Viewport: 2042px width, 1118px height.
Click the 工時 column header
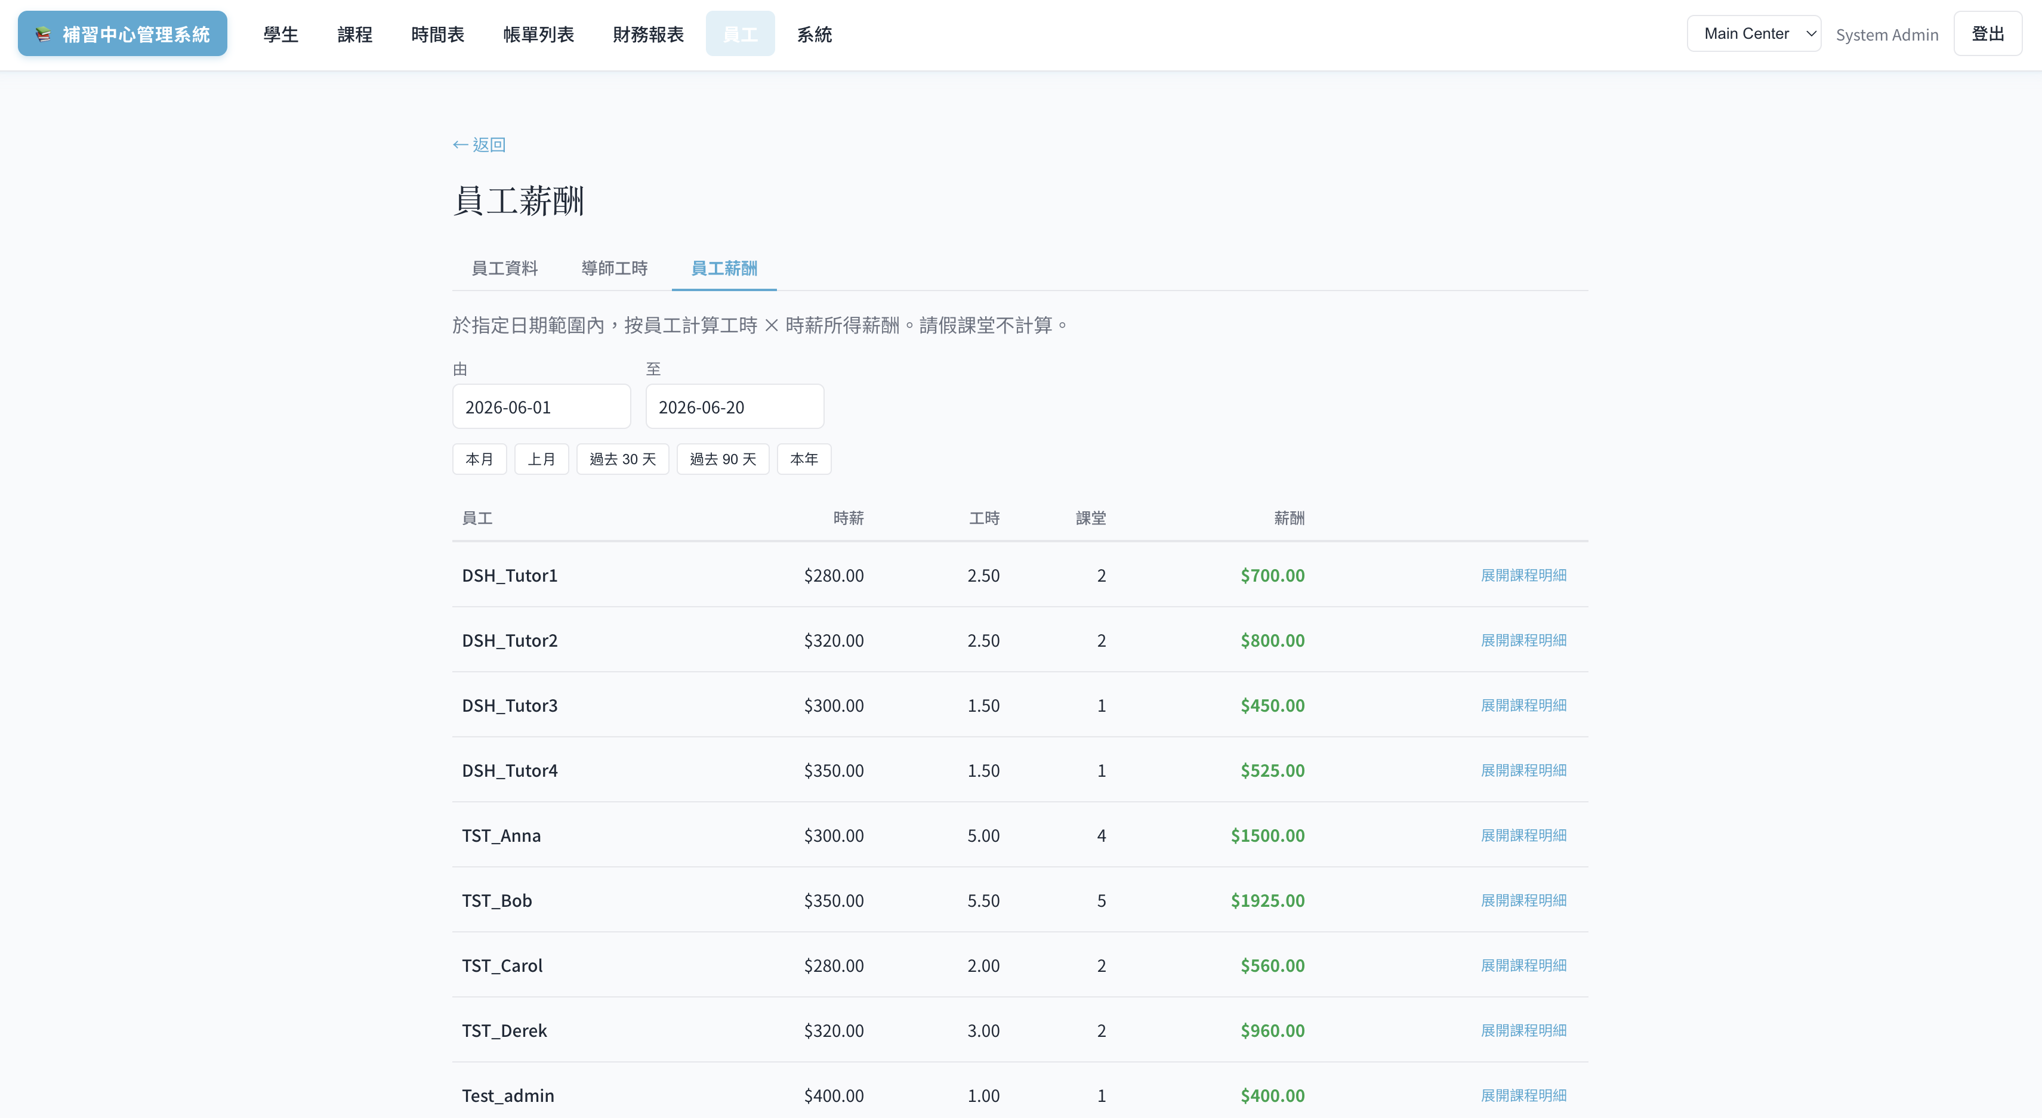click(x=984, y=518)
